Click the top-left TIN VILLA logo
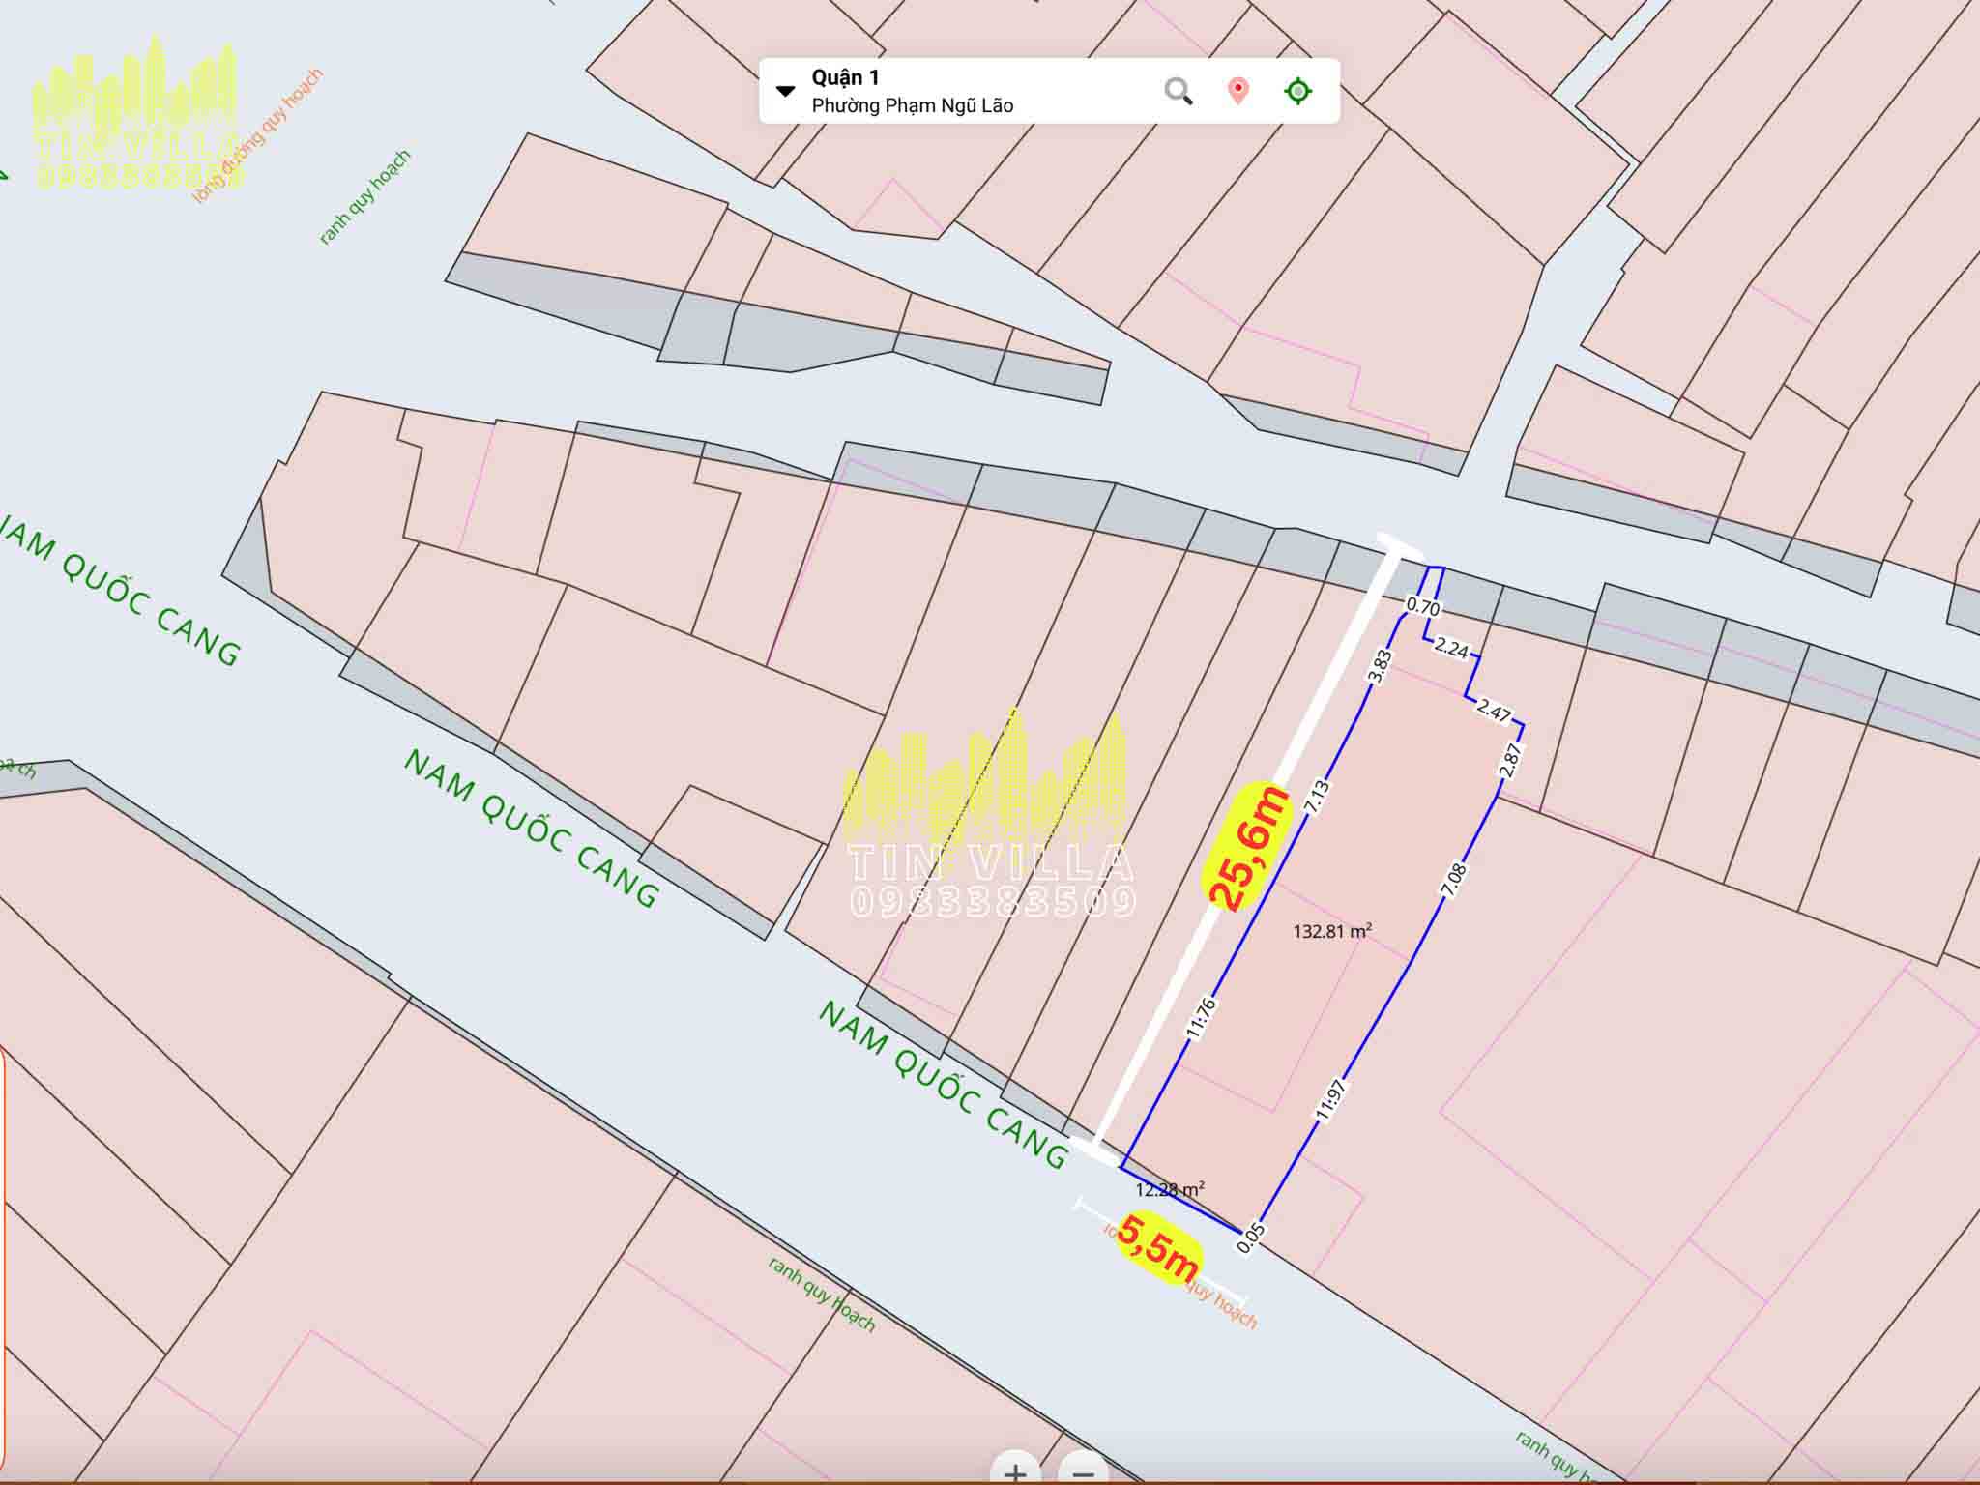This screenshot has width=1980, height=1485. pyautogui.click(x=135, y=111)
